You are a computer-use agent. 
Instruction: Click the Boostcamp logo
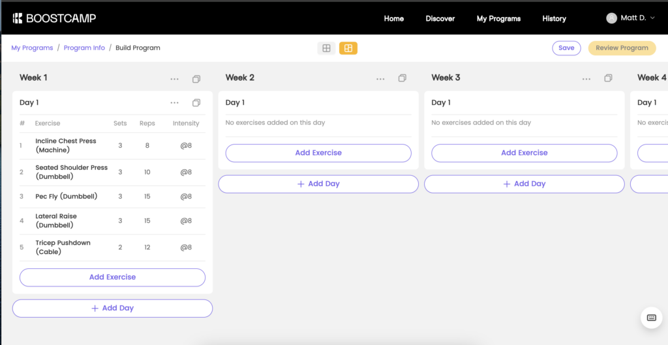[53, 18]
